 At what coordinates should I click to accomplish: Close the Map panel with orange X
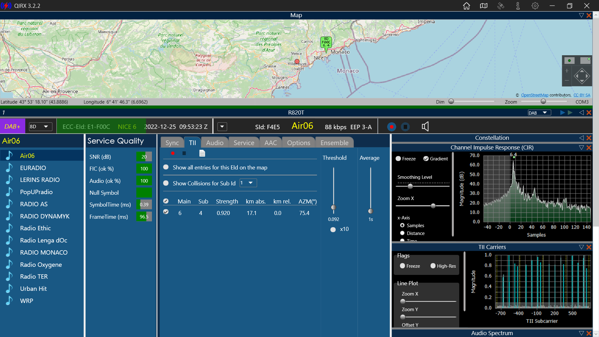click(589, 15)
